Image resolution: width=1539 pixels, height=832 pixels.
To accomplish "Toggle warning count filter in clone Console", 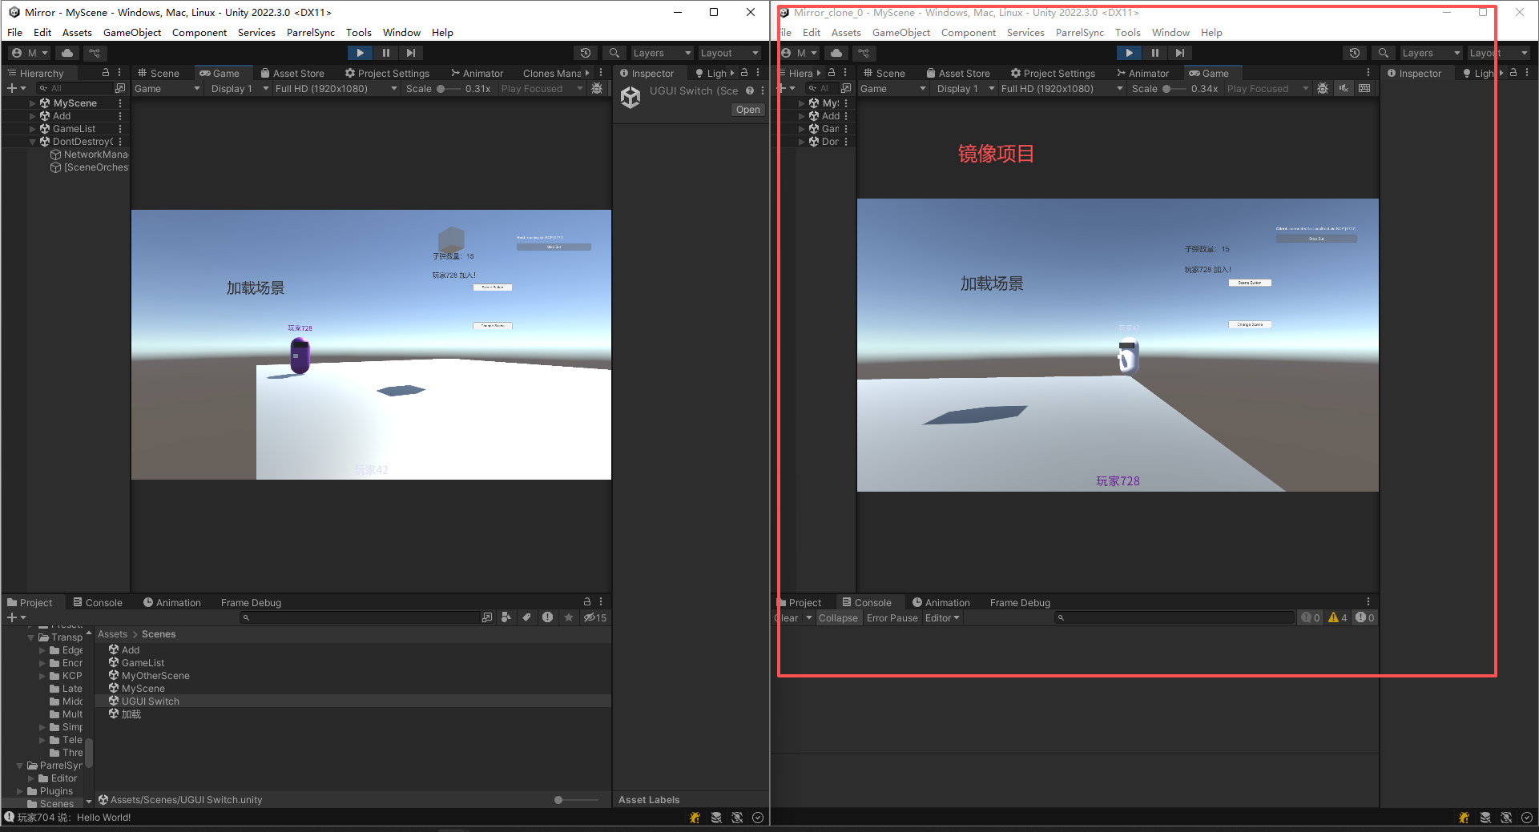I will [1338, 617].
